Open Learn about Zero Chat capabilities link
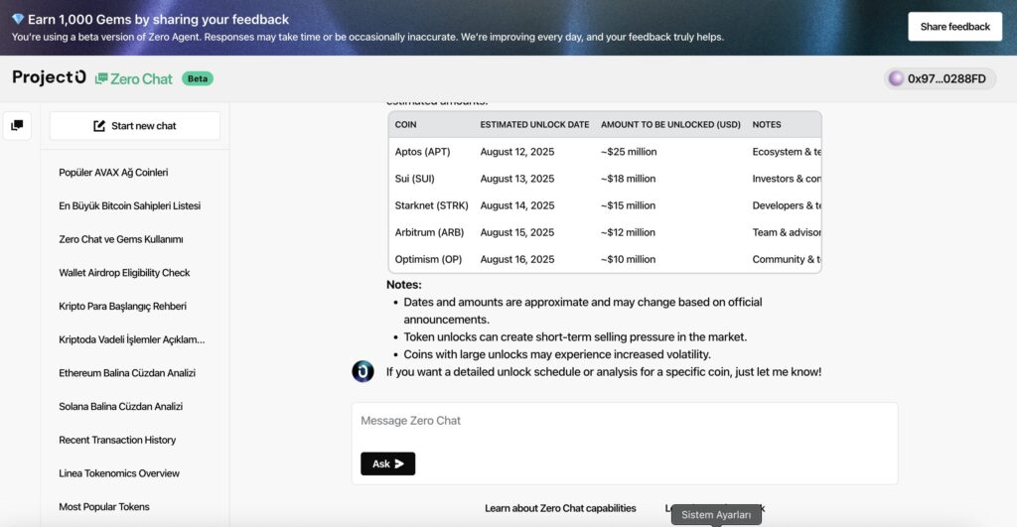Viewport: 1017px width, 527px height. click(560, 508)
